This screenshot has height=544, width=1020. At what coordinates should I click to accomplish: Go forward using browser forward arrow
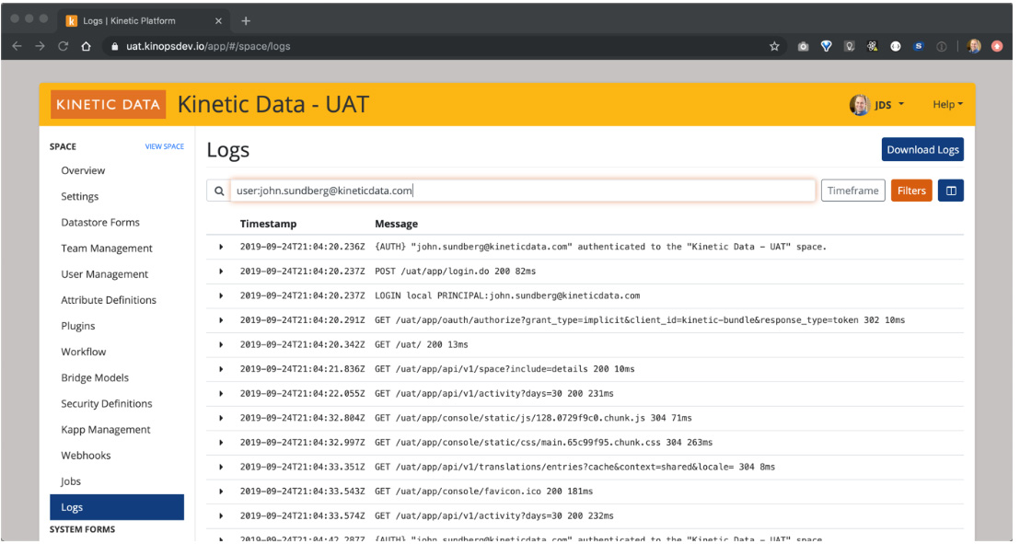click(x=41, y=46)
